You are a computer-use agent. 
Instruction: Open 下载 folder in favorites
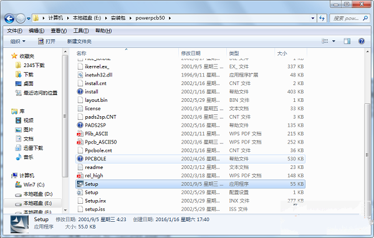[29, 75]
